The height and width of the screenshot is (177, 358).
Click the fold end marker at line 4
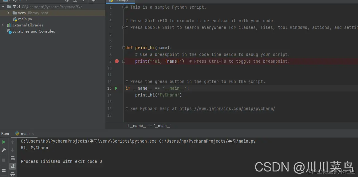[x=124, y=27]
